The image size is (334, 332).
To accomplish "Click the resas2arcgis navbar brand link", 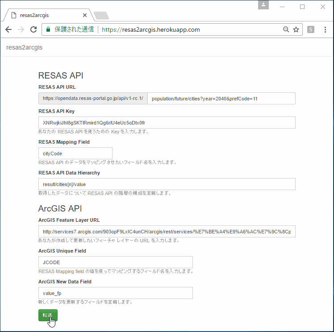I will [x=24, y=47].
